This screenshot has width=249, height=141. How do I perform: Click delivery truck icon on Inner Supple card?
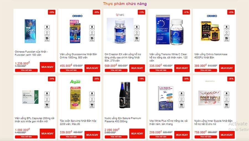[x=227, y=105]
